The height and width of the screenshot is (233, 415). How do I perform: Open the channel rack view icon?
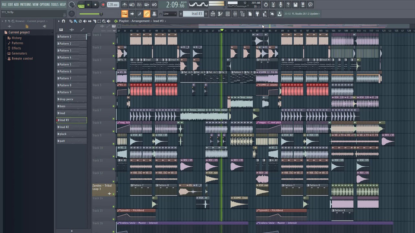tap(228, 14)
